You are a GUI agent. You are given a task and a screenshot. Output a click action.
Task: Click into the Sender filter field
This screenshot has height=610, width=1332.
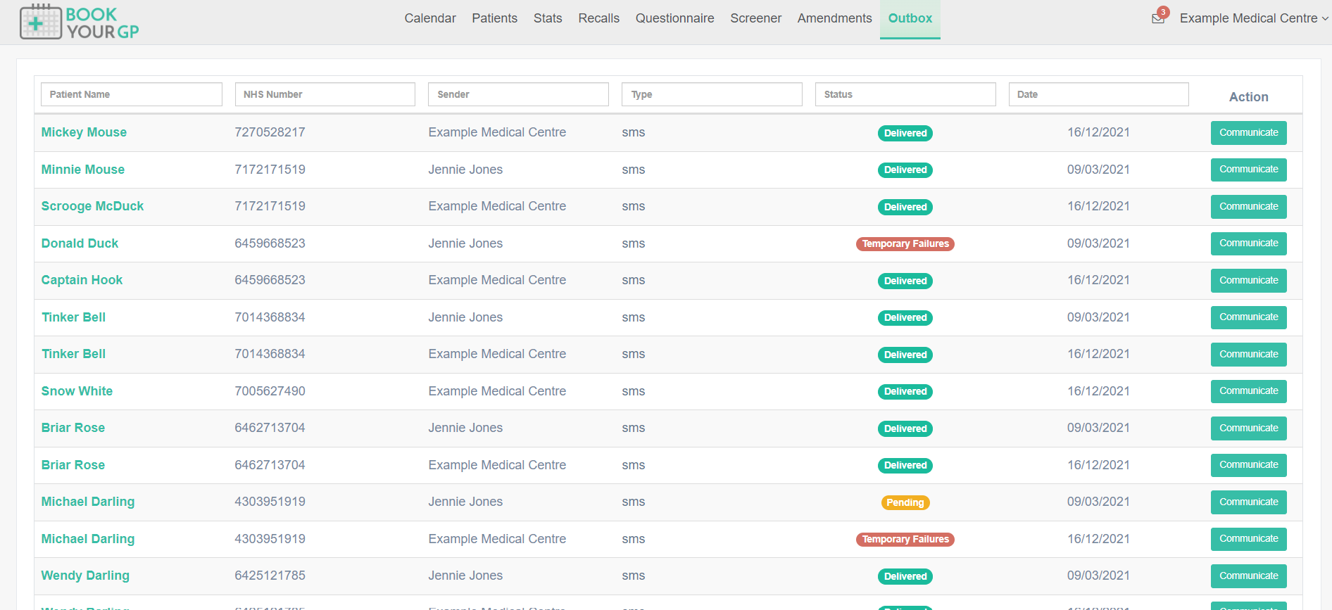(x=518, y=94)
